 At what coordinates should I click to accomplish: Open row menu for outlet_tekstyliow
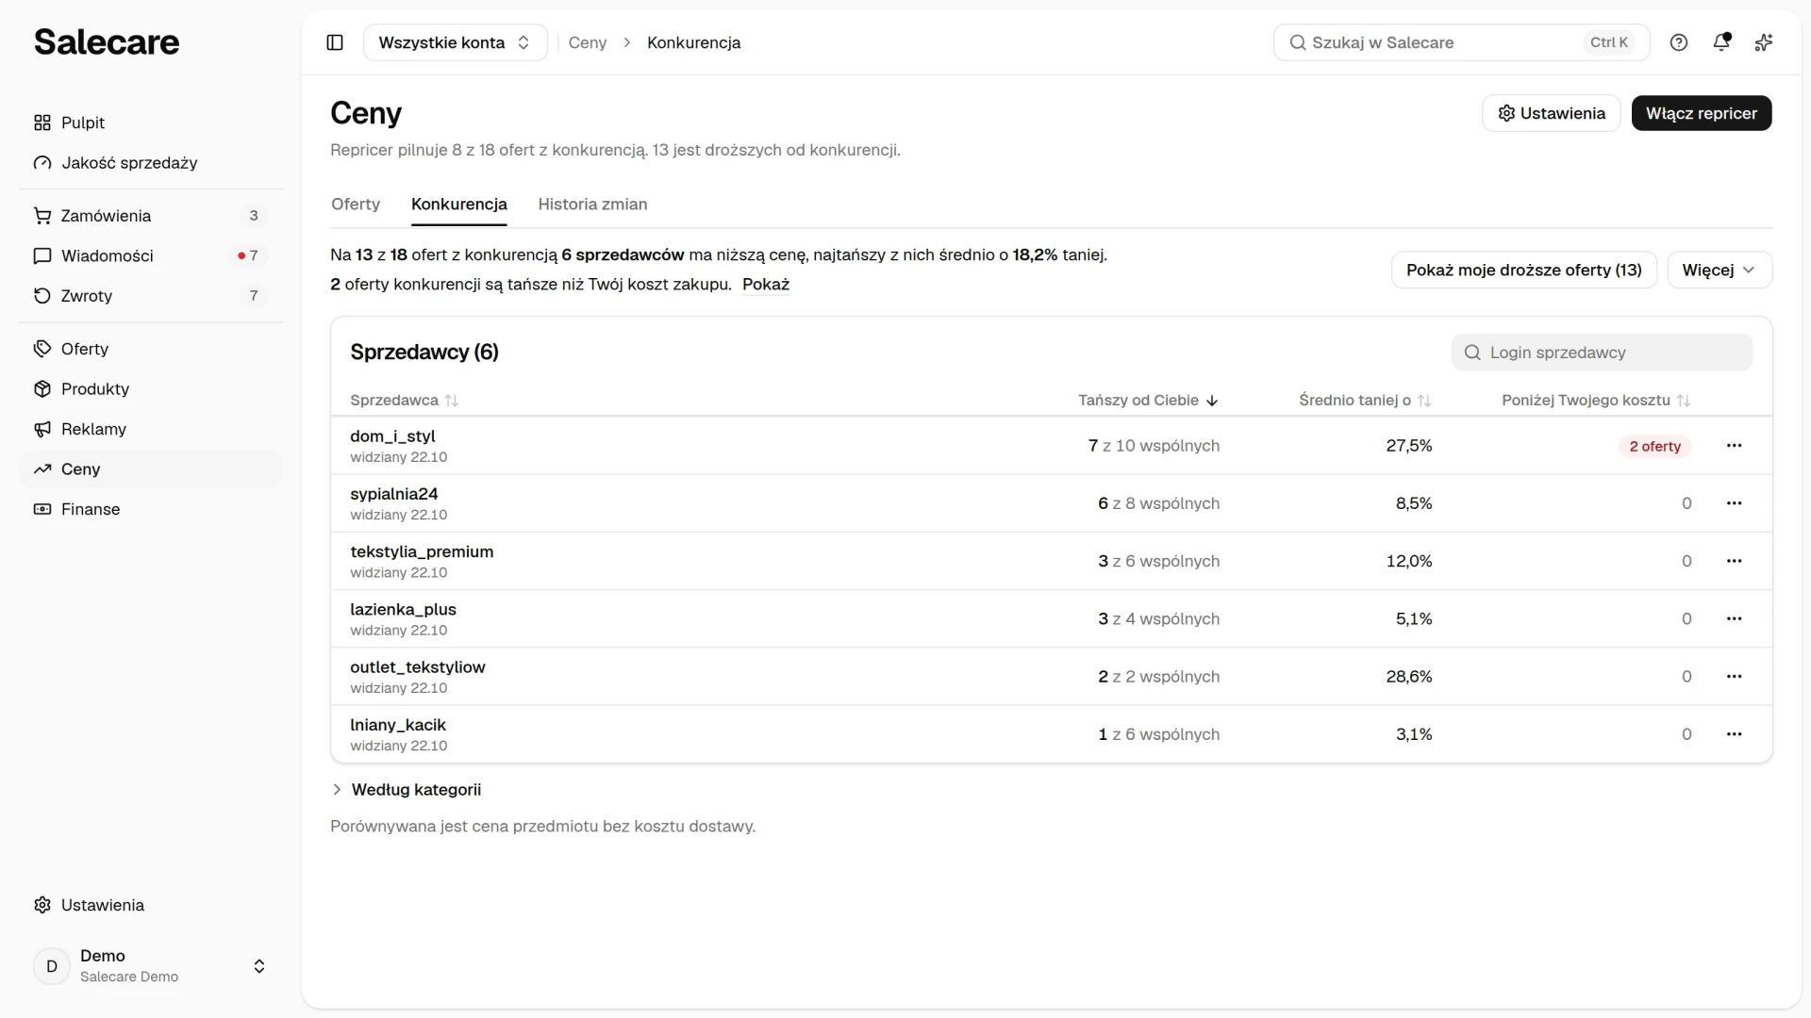point(1734,677)
